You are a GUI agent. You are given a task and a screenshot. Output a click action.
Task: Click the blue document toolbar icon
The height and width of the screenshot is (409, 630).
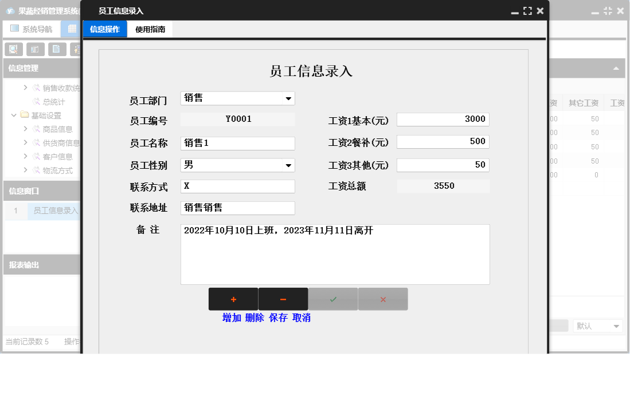57,49
